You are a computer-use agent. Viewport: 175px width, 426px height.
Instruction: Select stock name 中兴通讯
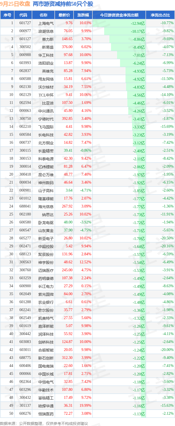(46, 111)
